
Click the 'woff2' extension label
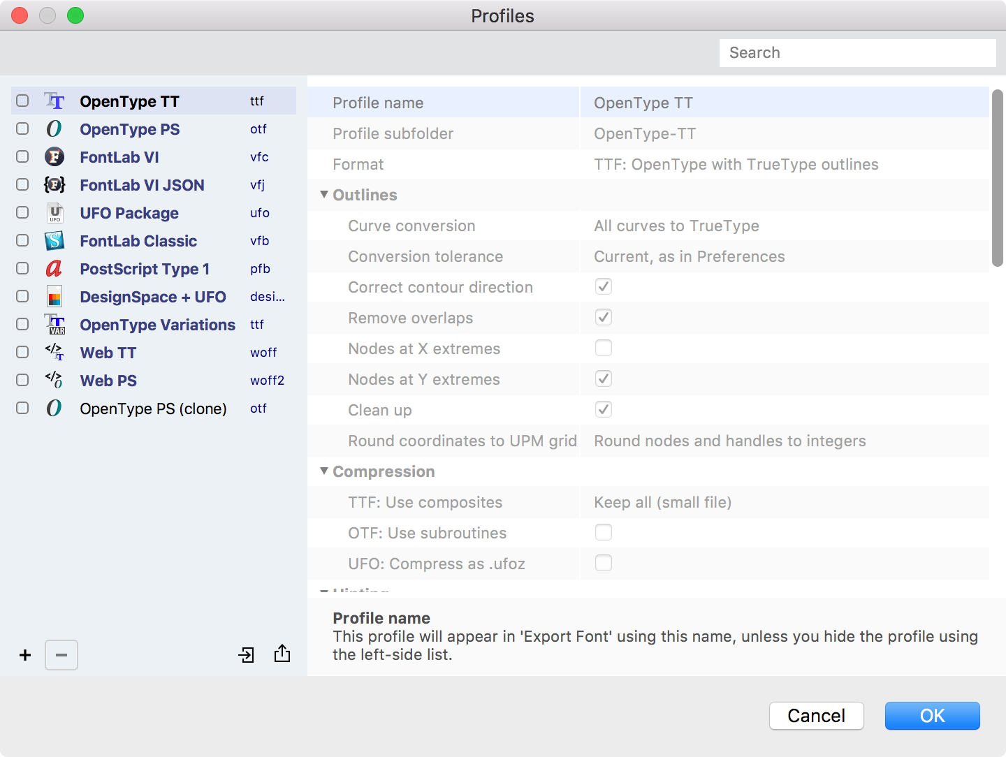(268, 381)
